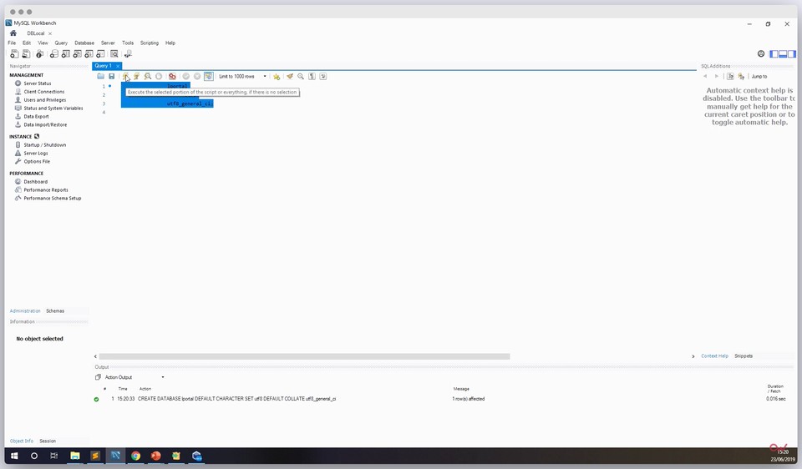The height and width of the screenshot is (469, 802).
Task: Close the DBLocal connection tab
Action: coord(50,33)
